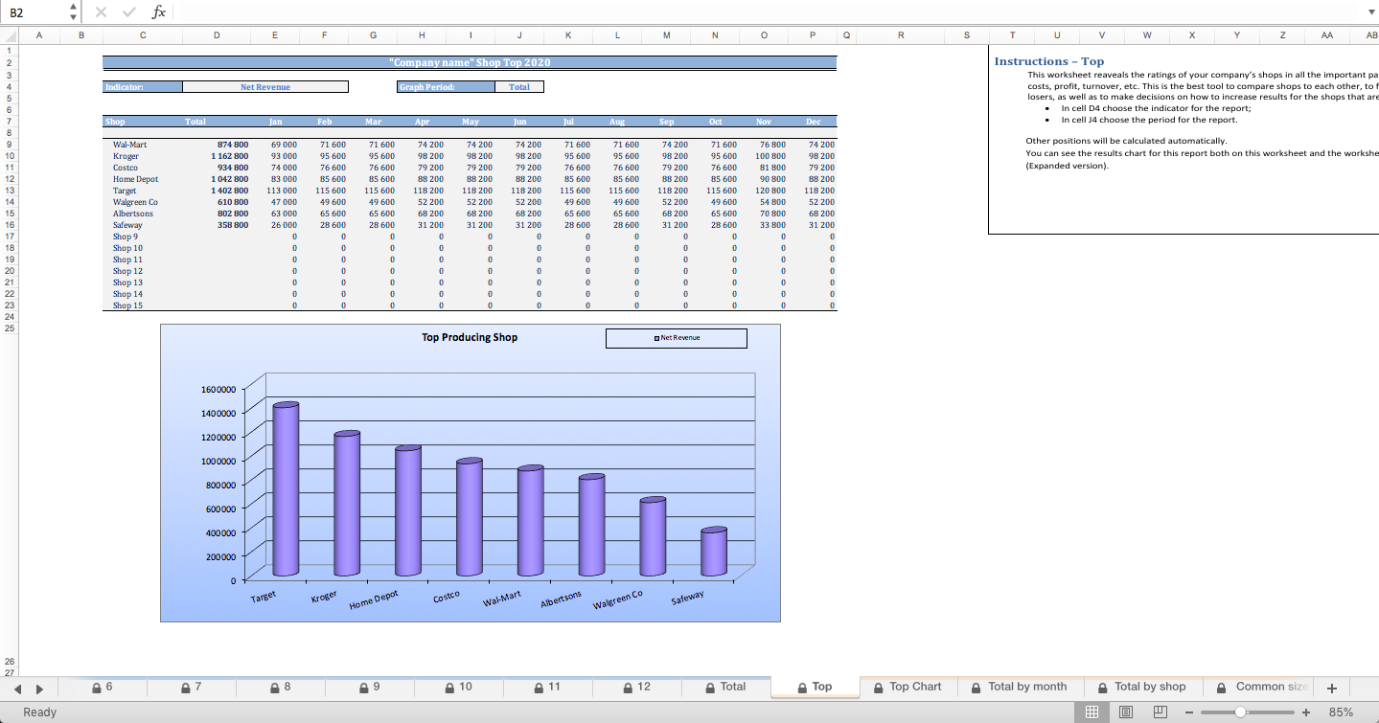Screen dimensions: 1379x723
Task: Click the Shop 9 row label
Action: pos(126,237)
